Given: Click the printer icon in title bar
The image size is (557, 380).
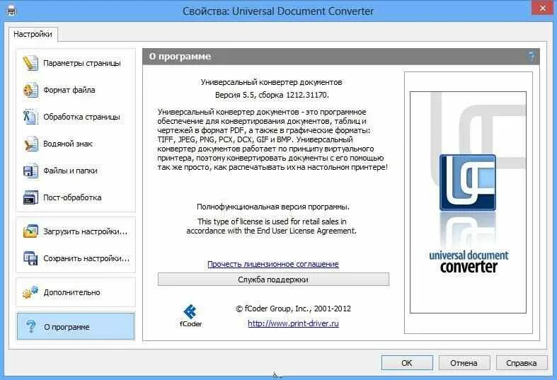Looking at the screenshot, I should (x=11, y=11).
